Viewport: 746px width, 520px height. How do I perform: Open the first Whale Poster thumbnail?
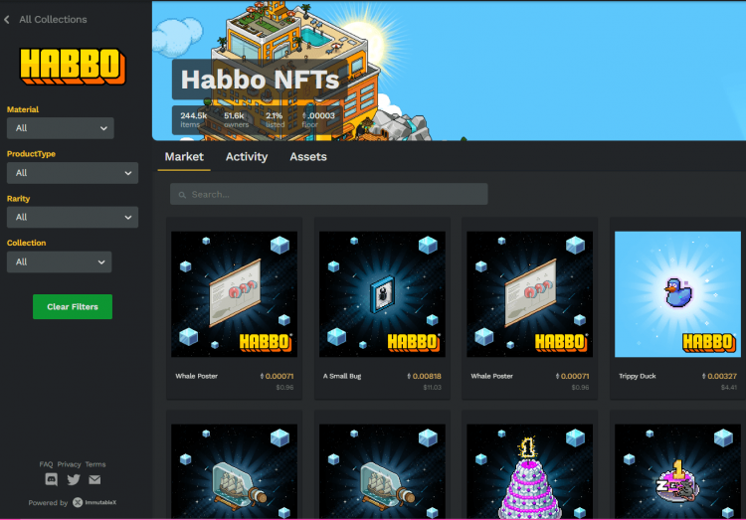click(234, 294)
